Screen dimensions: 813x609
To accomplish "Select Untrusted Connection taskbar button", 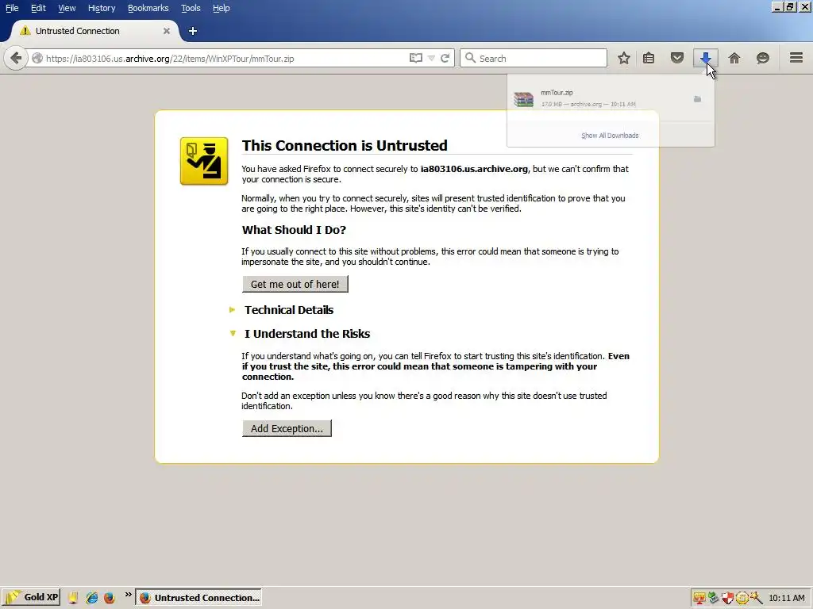I will [198, 597].
